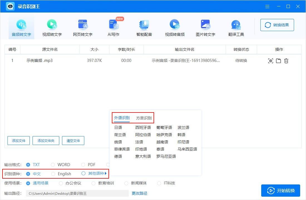Image resolution: width=306 pixels, height=200 pixels.
Task: Choose 日语 from language list
Action: [118, 127]
